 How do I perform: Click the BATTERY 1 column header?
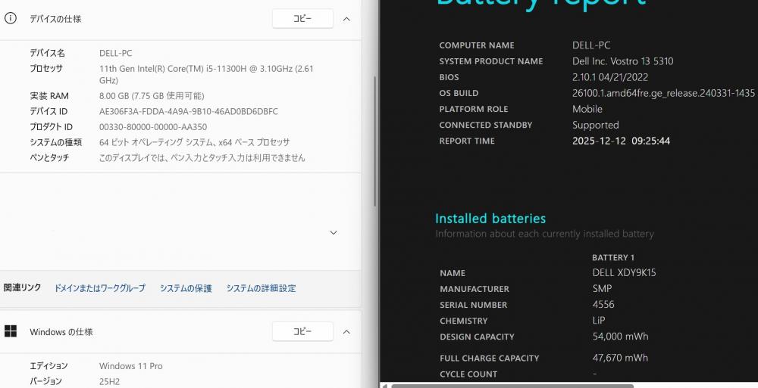pyautogui.click(x=613, y=258)
